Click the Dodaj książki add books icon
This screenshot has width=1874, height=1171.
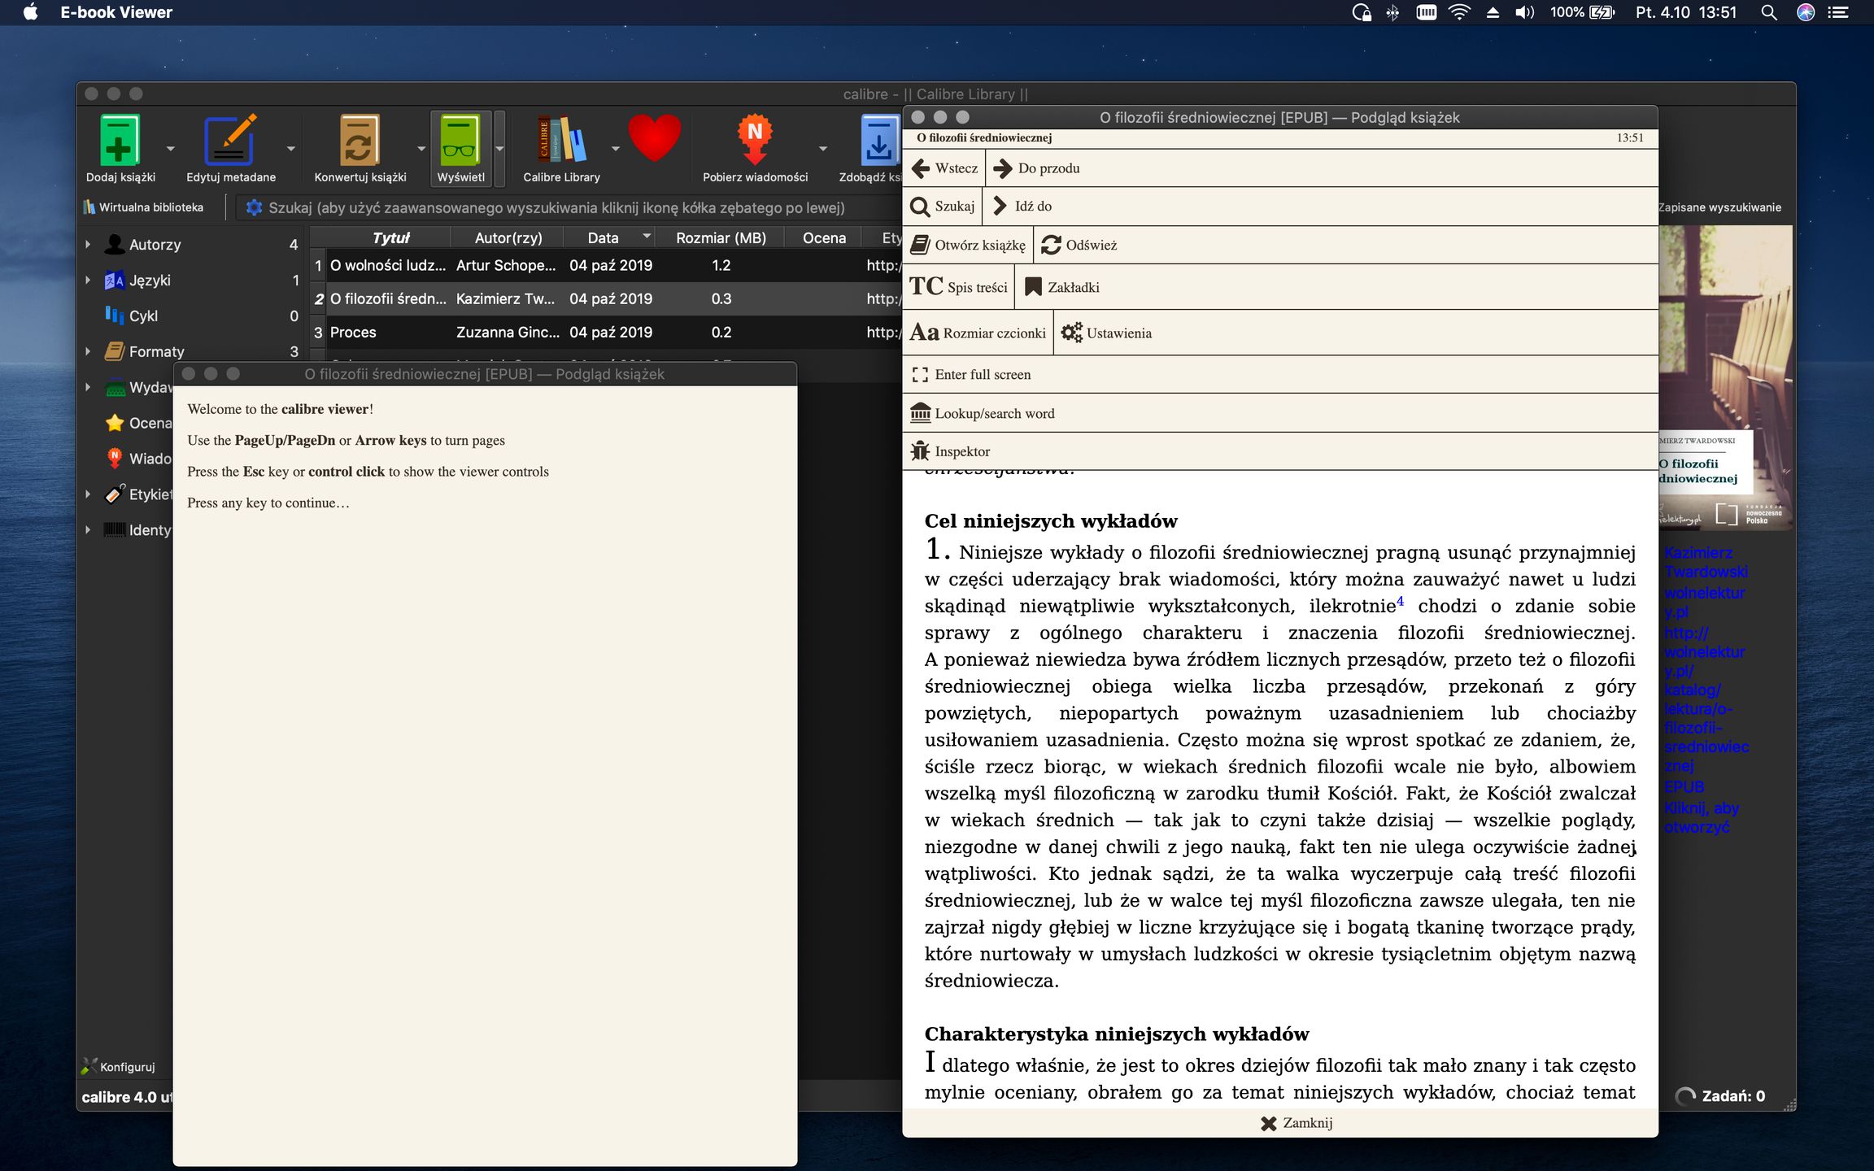[x=120, y=141]
